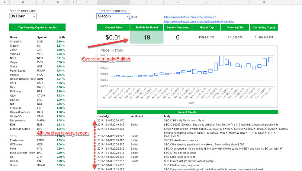The image size is (302, 171).
Task: Click the sentiment column label
Action: click(x=137, y=116)
